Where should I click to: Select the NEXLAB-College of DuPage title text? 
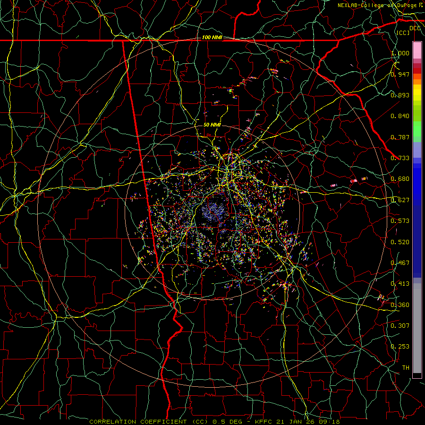pyautogui.click(x=377, y=5)
